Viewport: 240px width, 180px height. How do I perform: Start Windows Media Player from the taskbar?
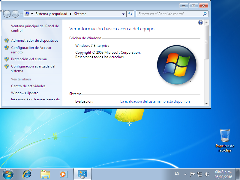coord(64,174)
